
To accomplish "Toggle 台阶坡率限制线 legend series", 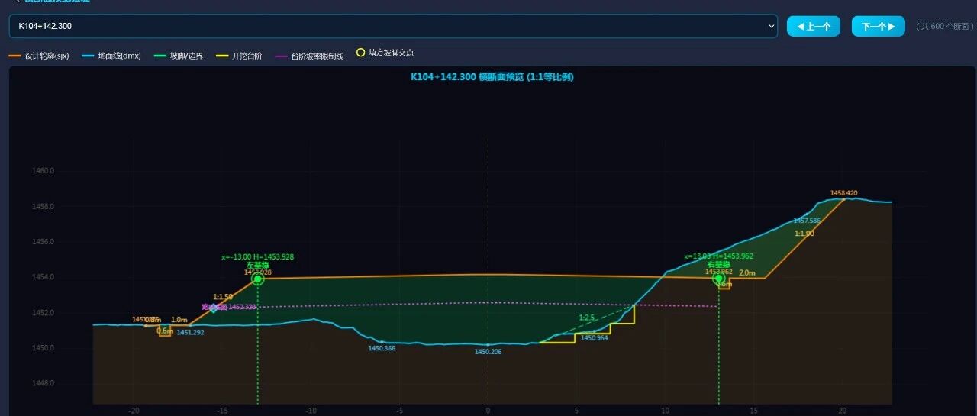I will [x=309, y=56].
